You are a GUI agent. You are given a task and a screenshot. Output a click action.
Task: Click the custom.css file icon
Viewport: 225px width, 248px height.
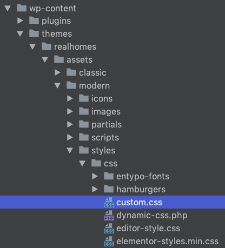coord(109,202)
